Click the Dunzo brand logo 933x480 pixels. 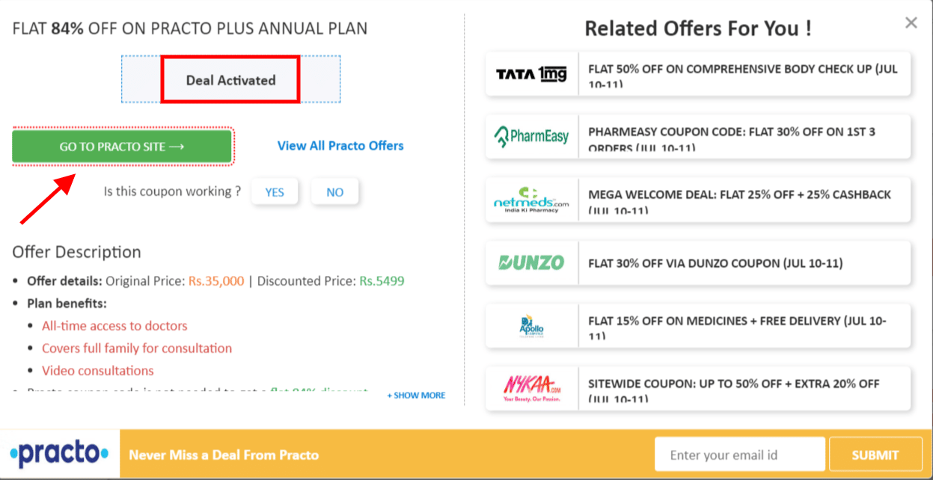(x=531, y=262)
